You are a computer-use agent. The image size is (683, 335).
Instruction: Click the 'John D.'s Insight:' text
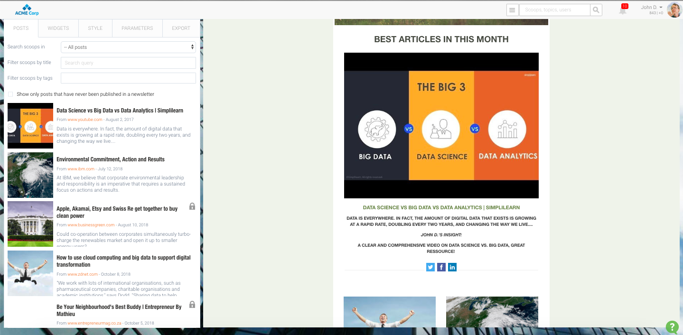point(441,235)
